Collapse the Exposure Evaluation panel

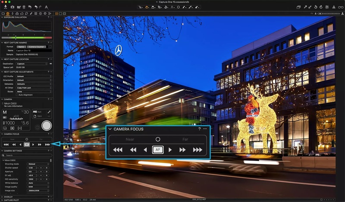[2, 17]
